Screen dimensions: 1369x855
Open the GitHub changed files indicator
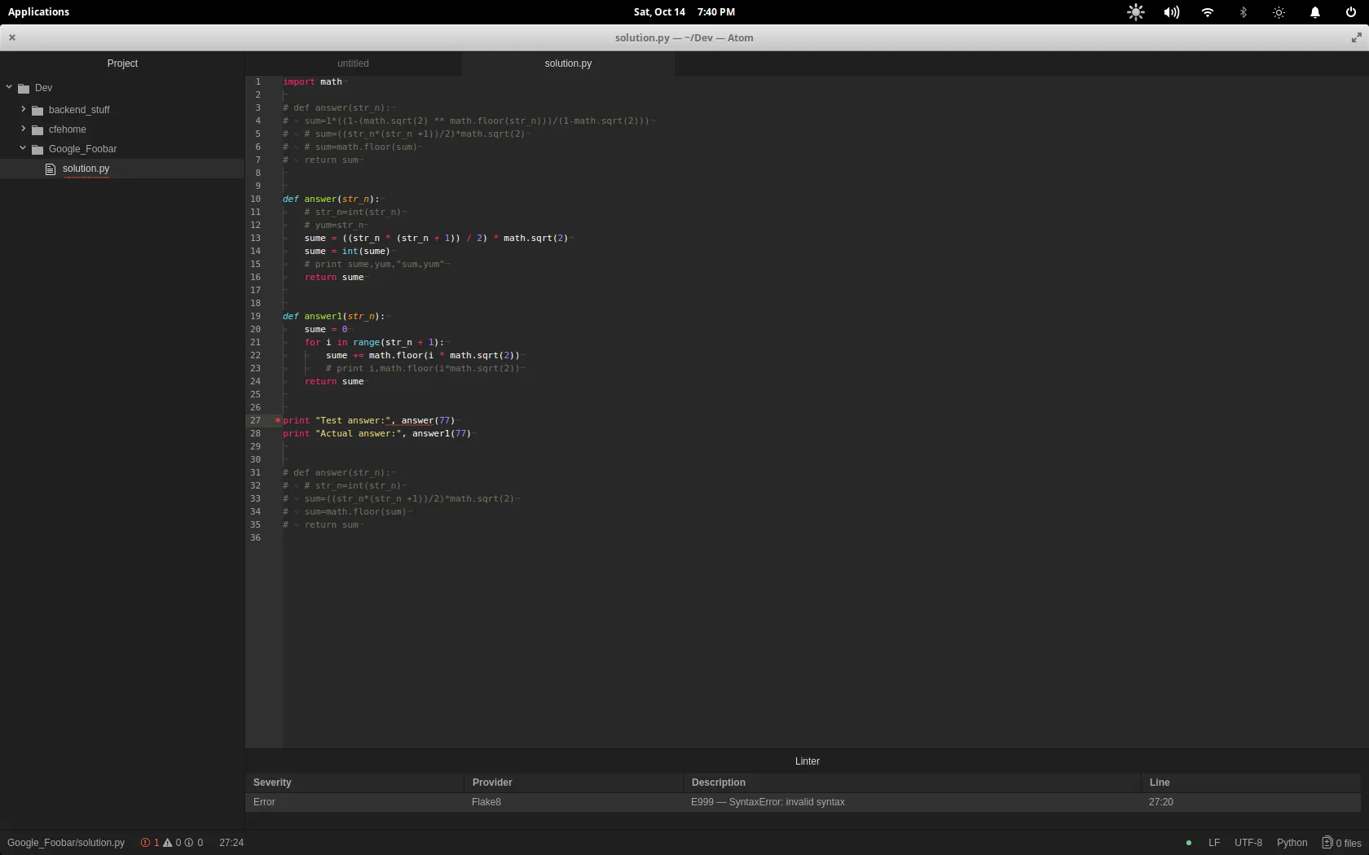pos(1341,843)
